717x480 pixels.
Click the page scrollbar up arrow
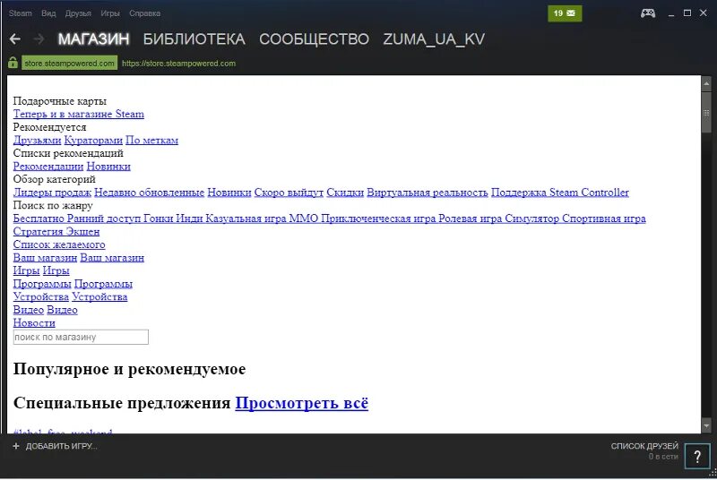pos(706,83)
